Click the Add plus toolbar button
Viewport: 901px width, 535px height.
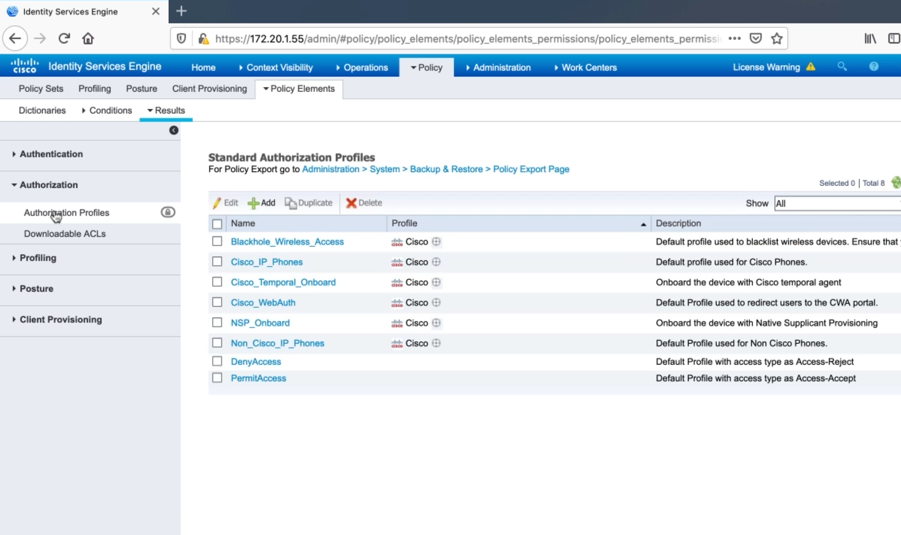[x=261, y=203]
